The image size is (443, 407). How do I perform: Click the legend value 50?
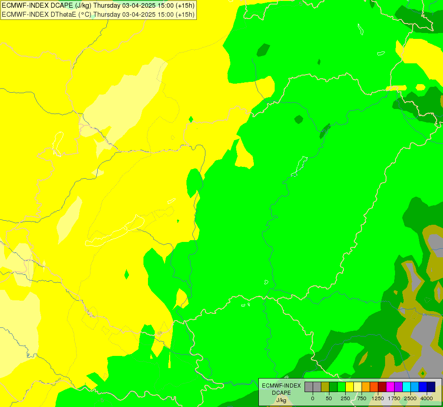329,398
